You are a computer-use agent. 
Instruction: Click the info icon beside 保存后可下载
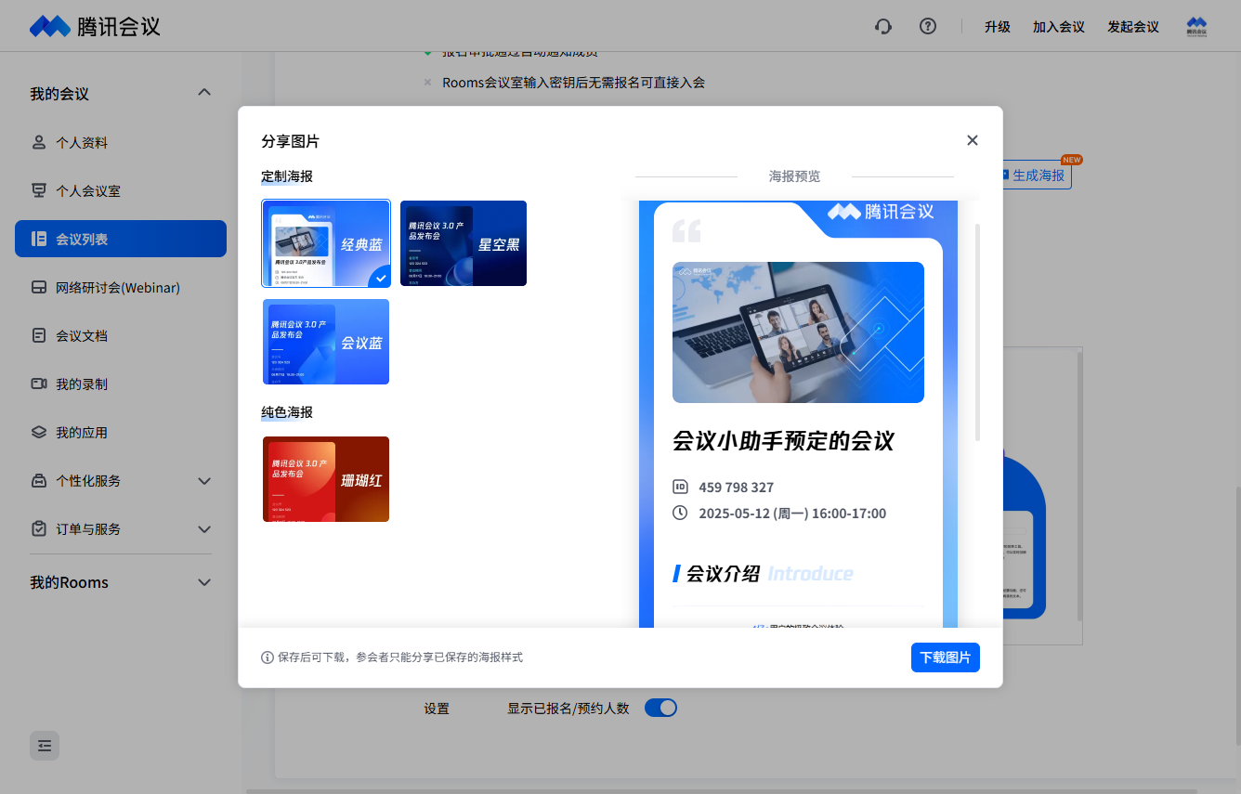click(268, 657)
